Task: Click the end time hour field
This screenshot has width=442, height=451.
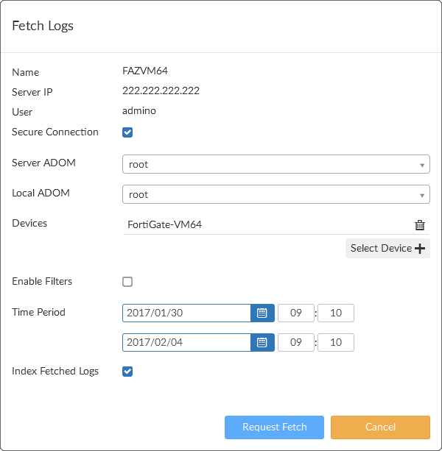Action: (x=296, y=342)
